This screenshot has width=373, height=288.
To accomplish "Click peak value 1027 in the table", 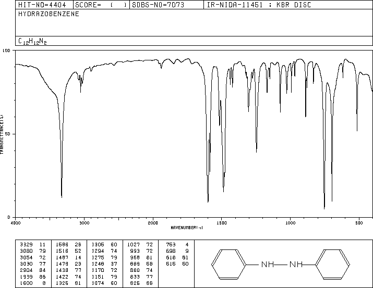I will pyautogui.click(x=134, y=245).
